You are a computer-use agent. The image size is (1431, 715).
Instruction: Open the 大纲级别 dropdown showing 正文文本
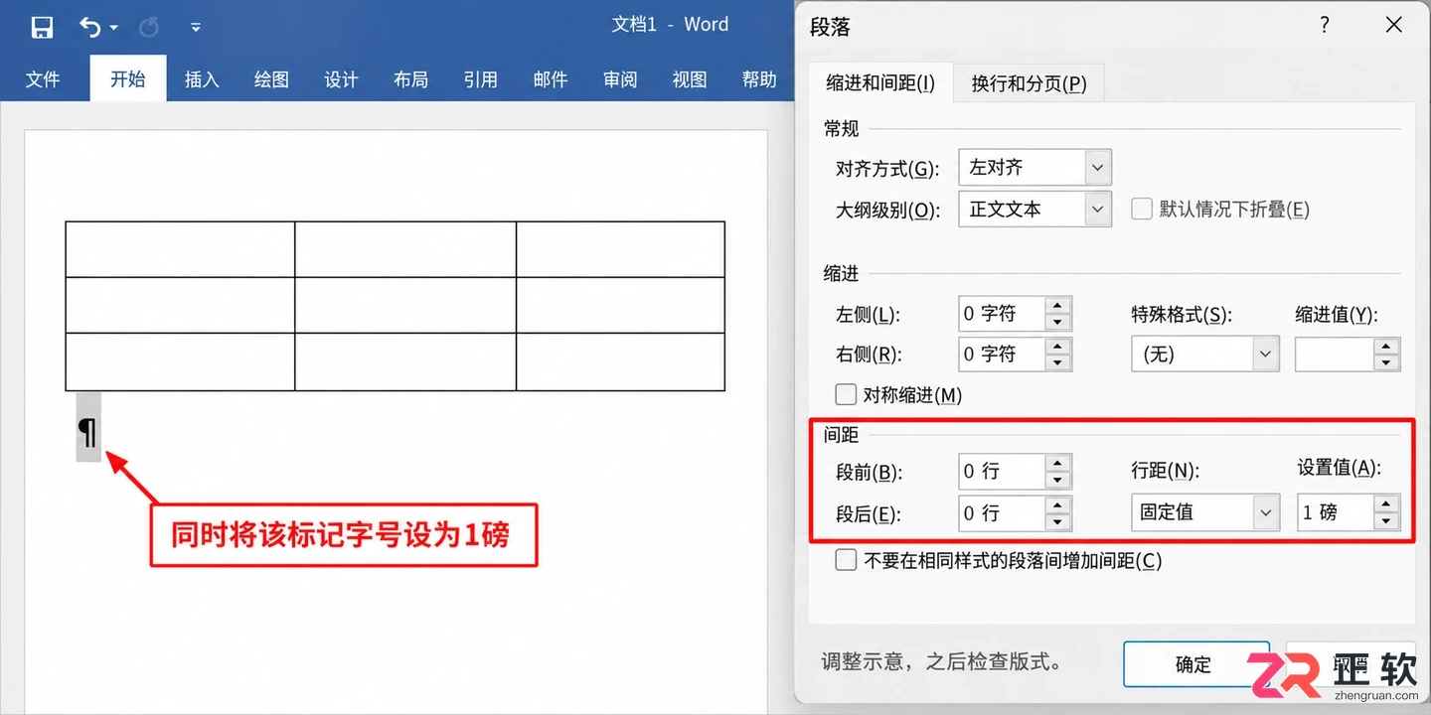pyautogui.click(x=1034, y=209)
